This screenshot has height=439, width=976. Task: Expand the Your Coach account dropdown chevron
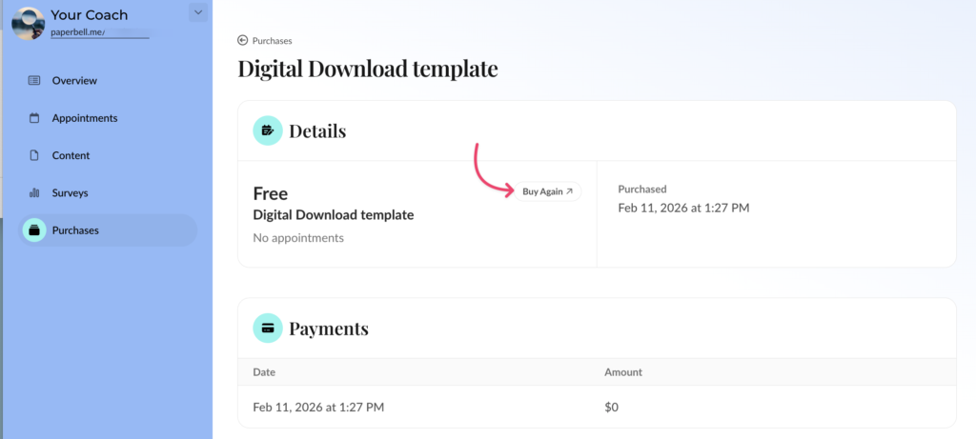pyautogui.click(x=197, y=12)
